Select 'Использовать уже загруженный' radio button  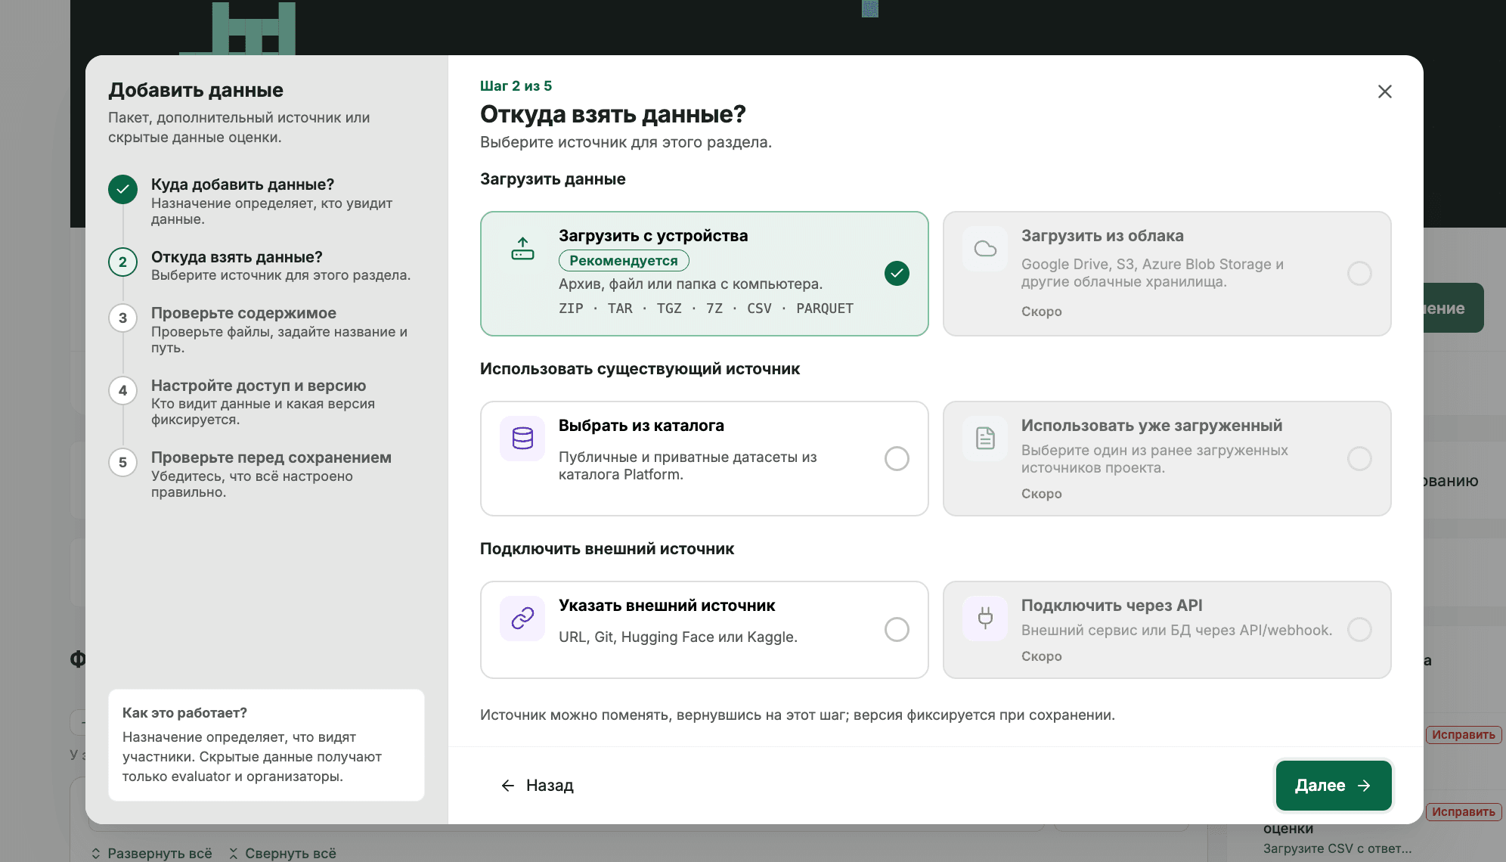[x=1359, y=458]
